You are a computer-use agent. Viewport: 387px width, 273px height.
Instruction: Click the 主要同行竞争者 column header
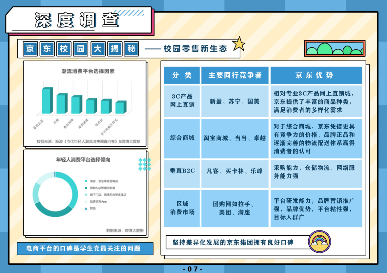pos(235,75)
